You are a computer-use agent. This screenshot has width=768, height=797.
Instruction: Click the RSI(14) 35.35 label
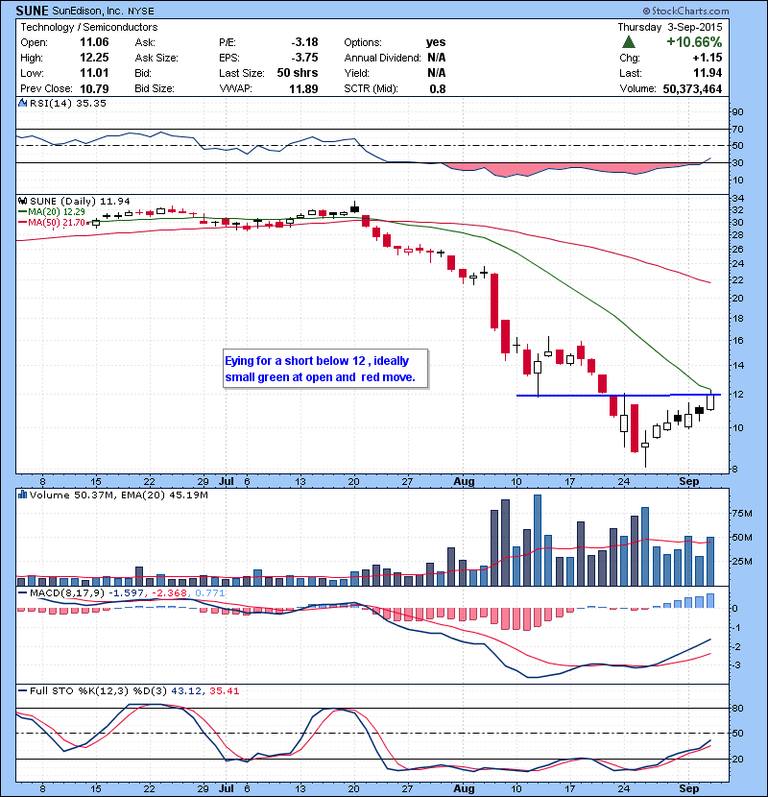(x=68, y=103)
